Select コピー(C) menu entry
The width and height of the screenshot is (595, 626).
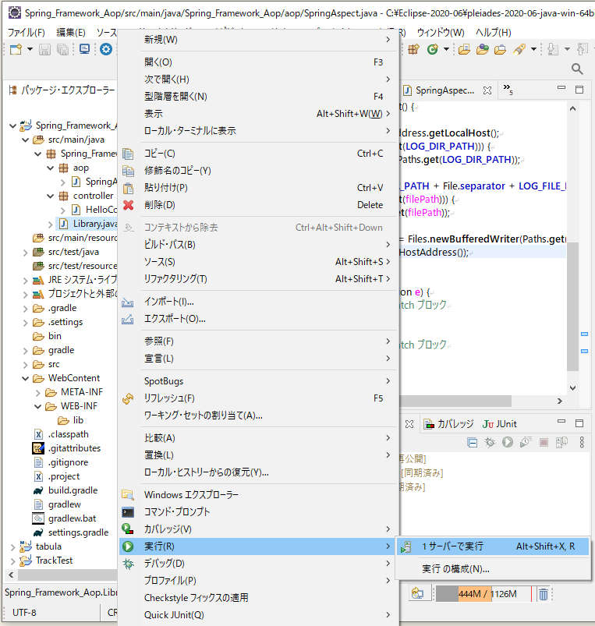[x=259, y=154]
